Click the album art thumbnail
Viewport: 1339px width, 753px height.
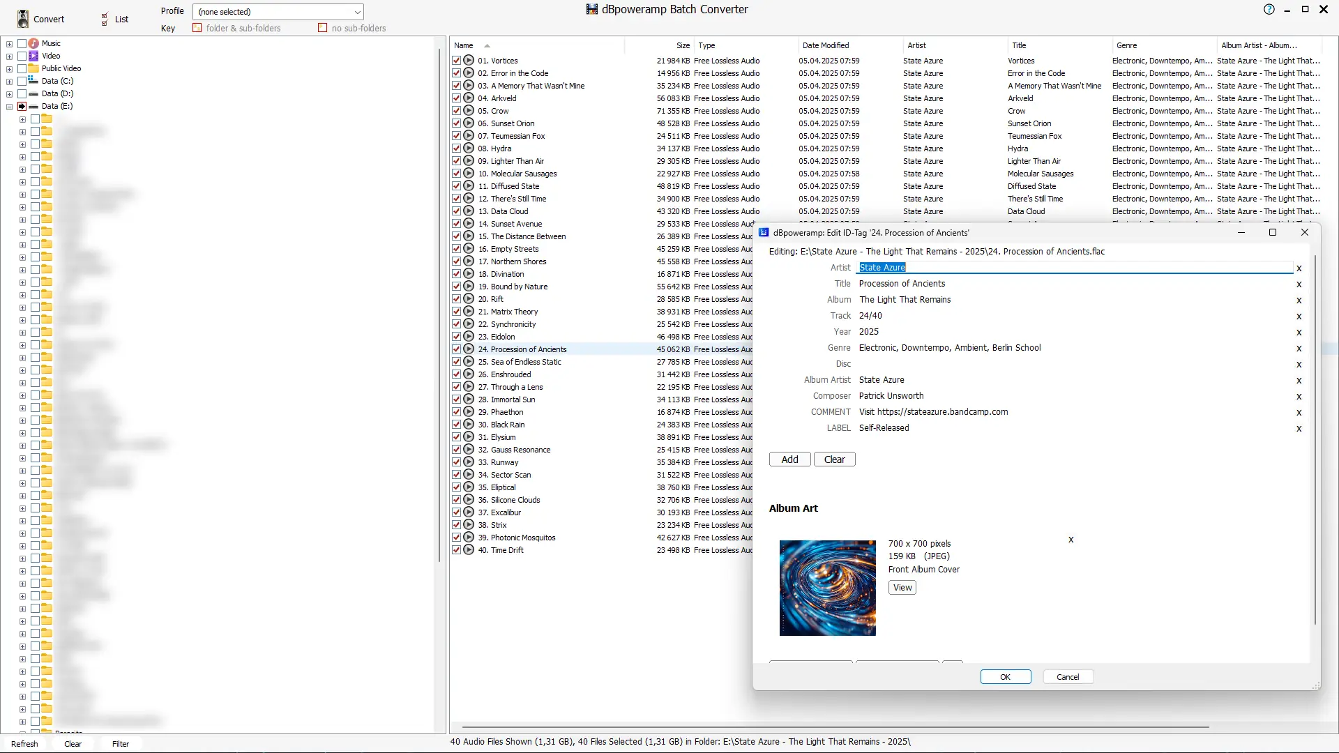827,588
